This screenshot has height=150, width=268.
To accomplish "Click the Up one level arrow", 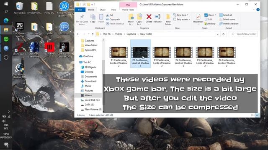I will (93, 34).
